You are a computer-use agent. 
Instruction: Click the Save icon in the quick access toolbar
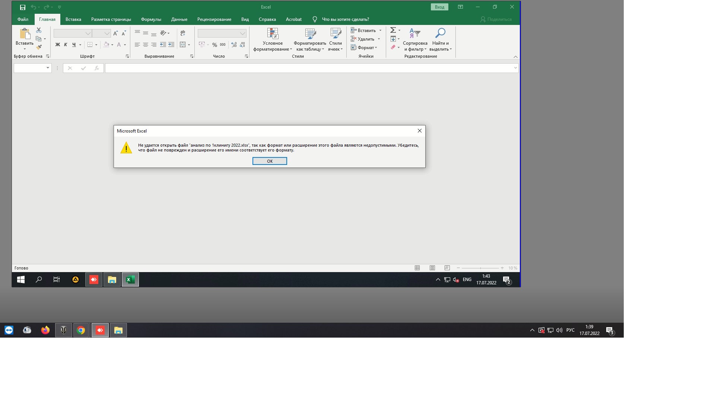23,7
